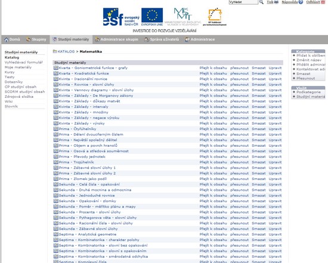Viewport: 328px width, 263px height.
Task: Click the Administrace icon in navigation
Action: tap(187, 39)
